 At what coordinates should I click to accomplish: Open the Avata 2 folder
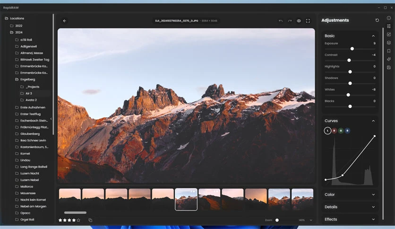(31, 100)
